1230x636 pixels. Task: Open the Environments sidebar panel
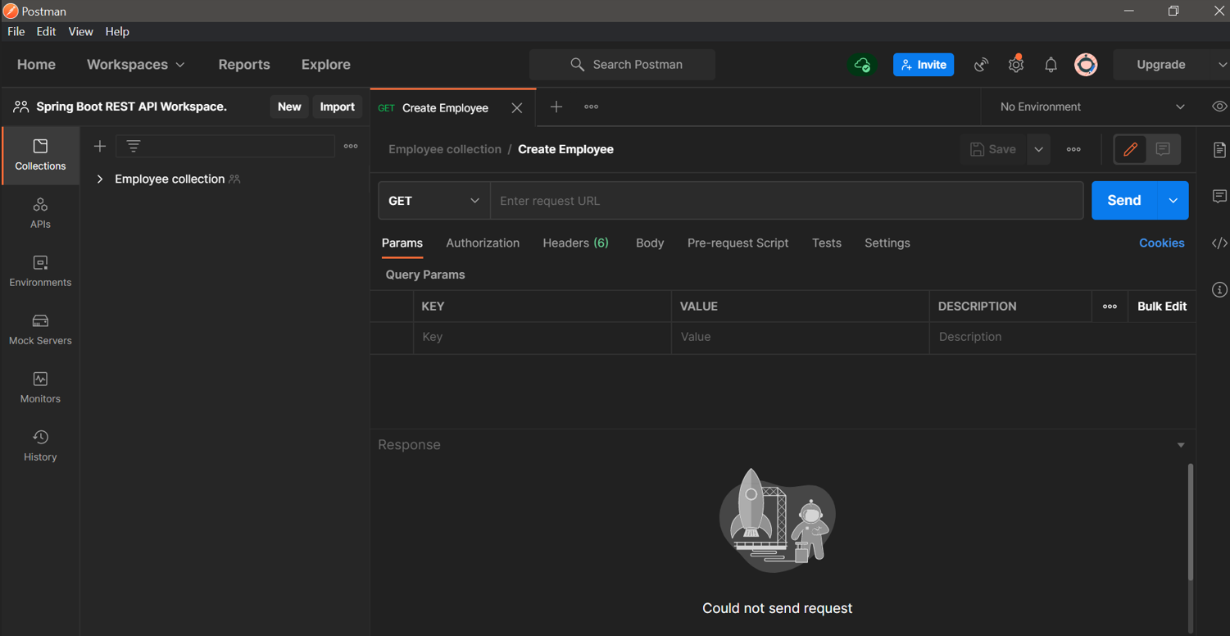(x=40, y=271)
